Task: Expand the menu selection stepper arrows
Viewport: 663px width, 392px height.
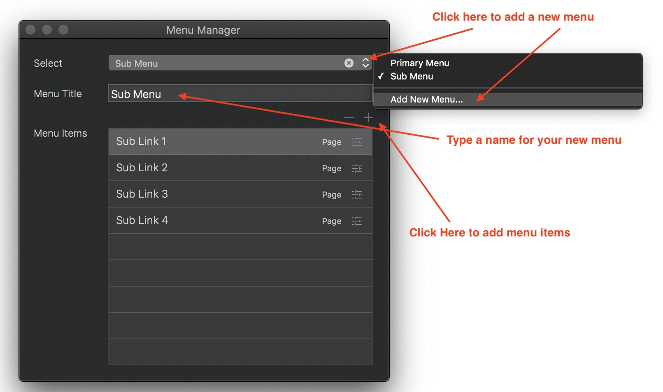Action: [x=366, y=63]
